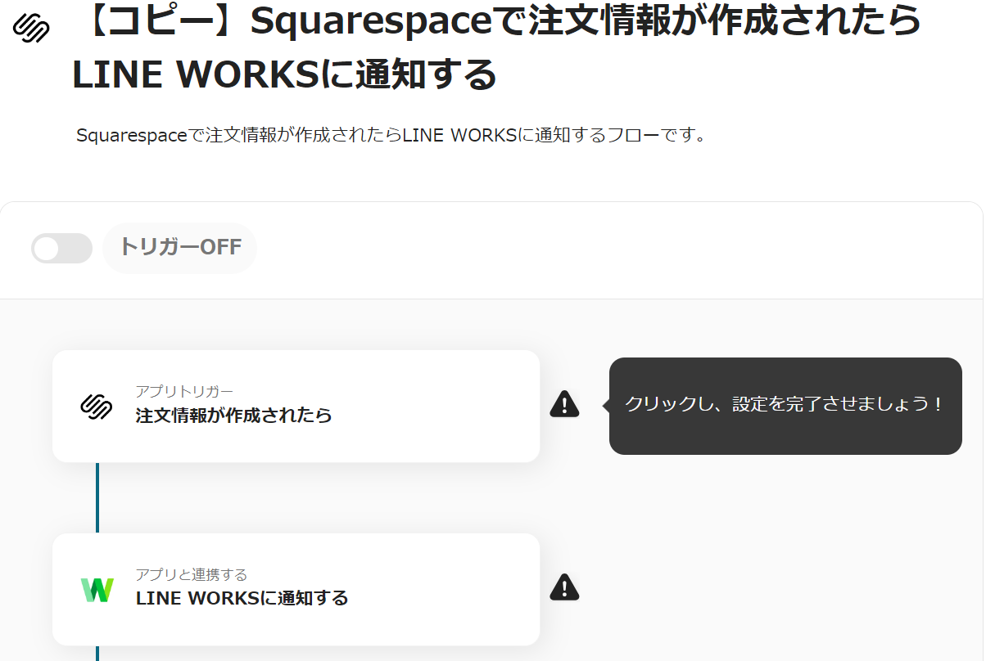Click the warning icon beside the LINE WORKS step

(564, 587)
